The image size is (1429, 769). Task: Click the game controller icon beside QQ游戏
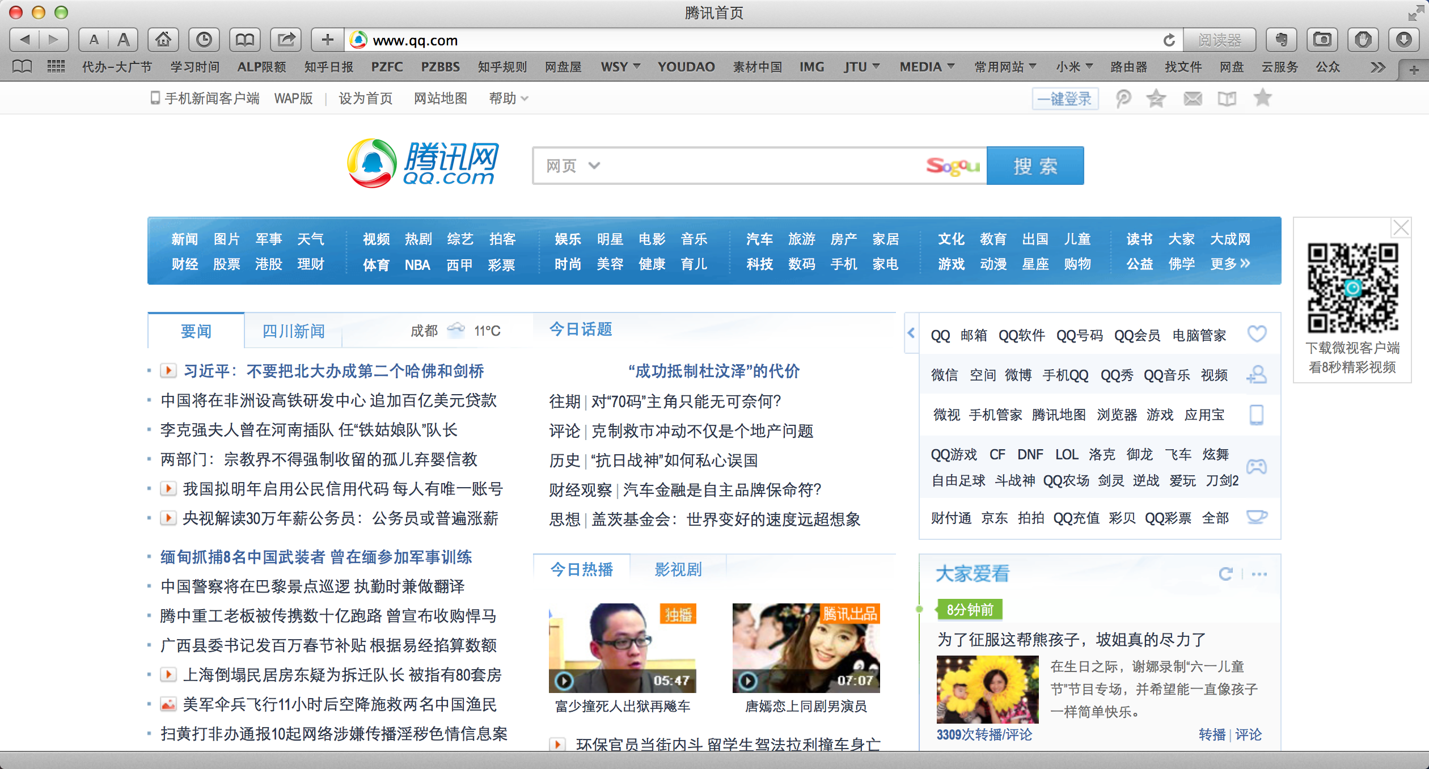point(1257,467)
